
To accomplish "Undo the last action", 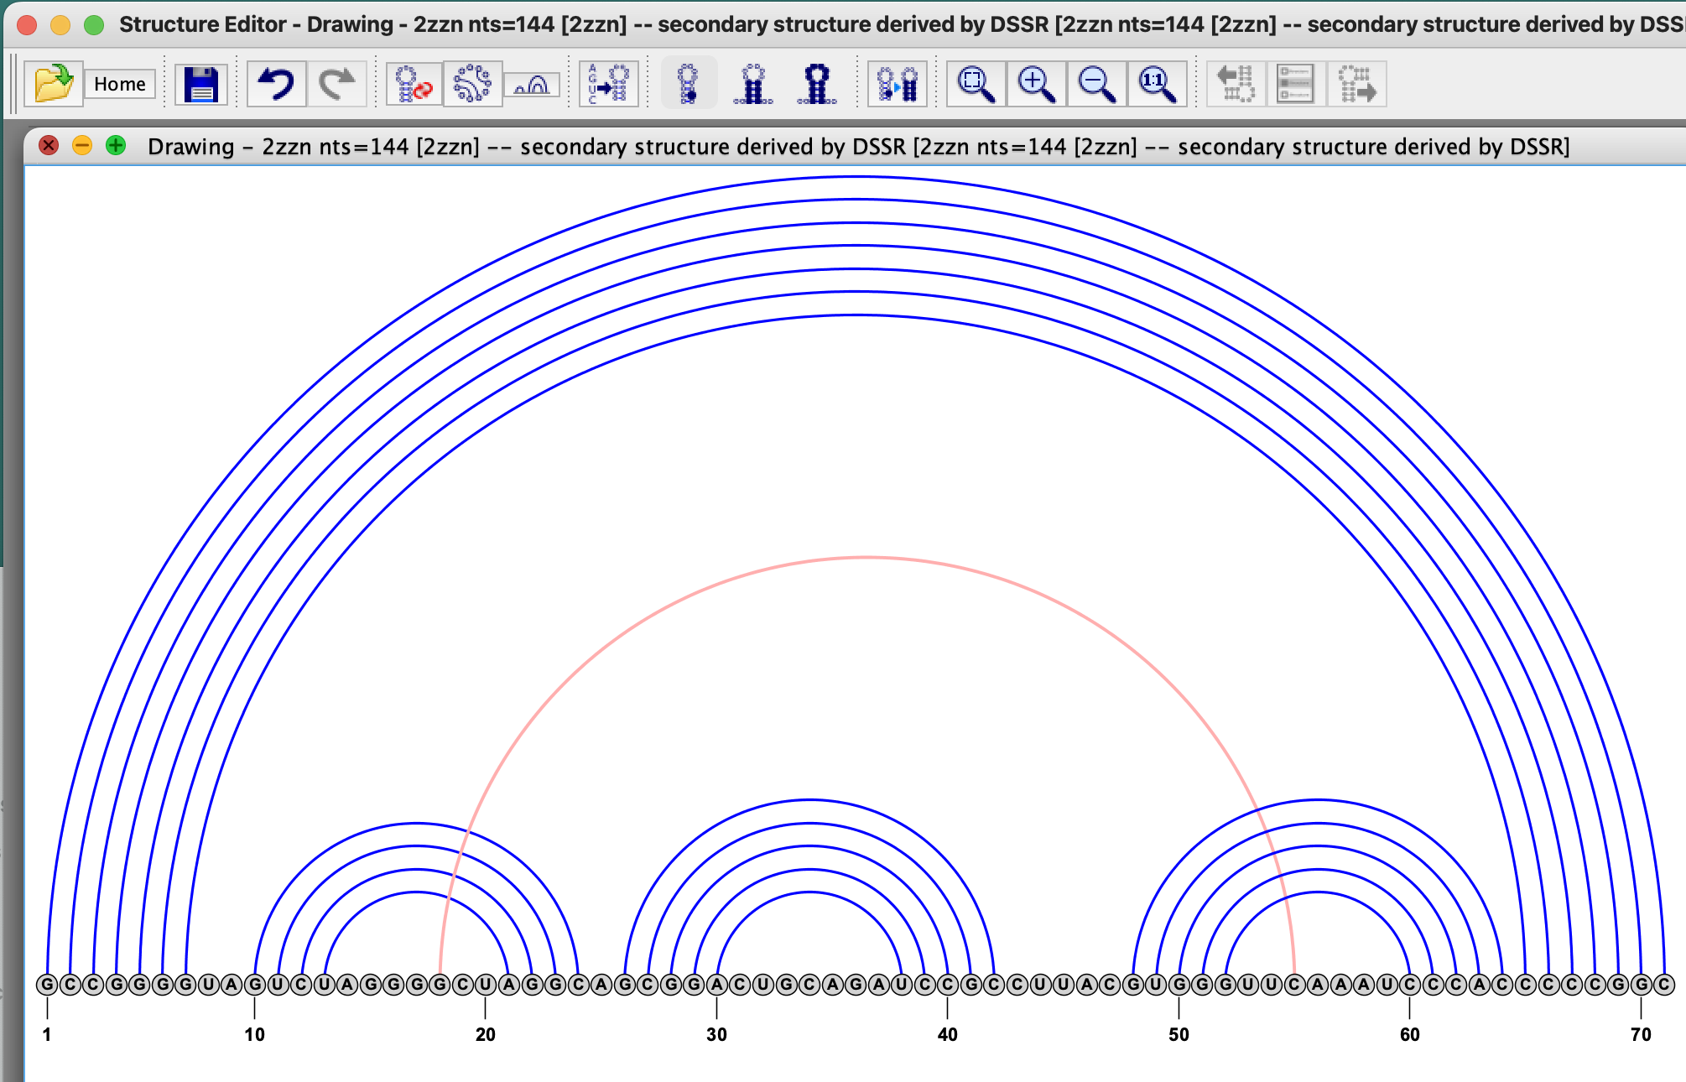I will click(x=276, y=84).
